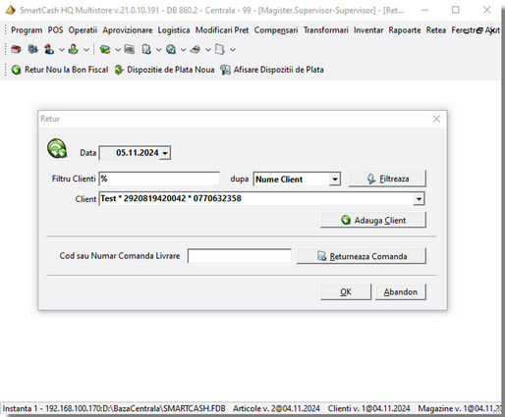The width and height of the screenshot is (505, 417).
Task: Click the red-capped worker icon in toolbar
Action: click(x=49, y=49)
